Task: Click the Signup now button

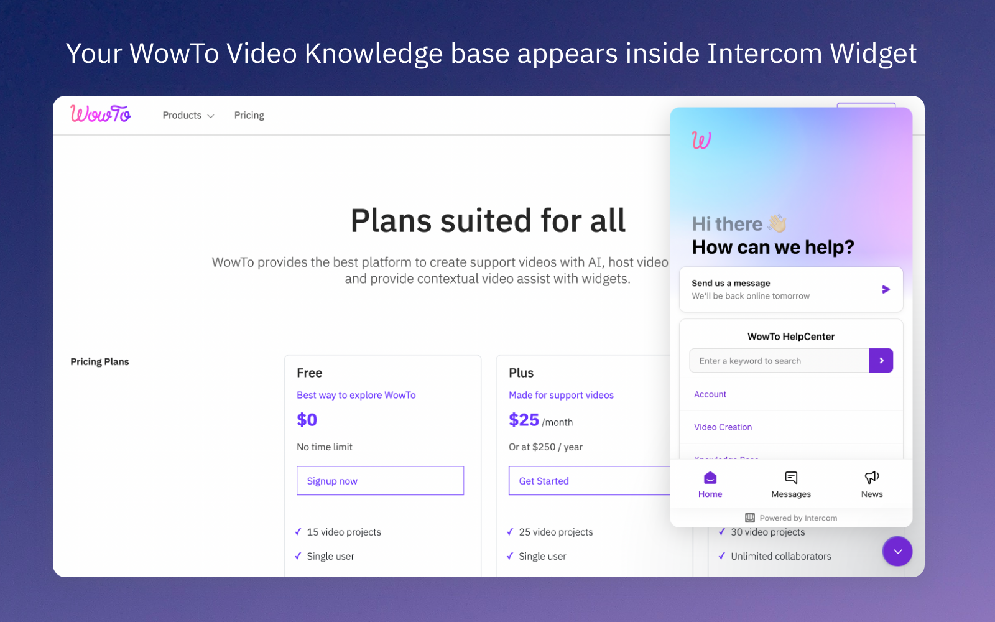Action: [379, 480]
